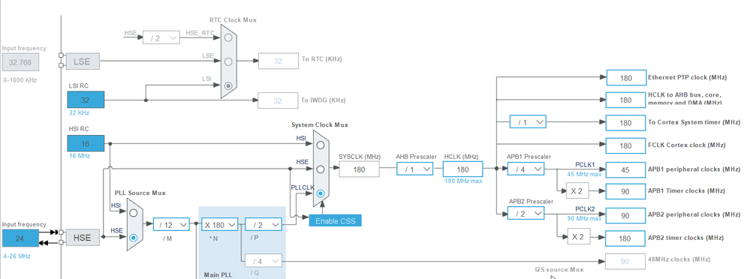Click the LSI RC 32 value box
This screenshot has height=279, width=750.
click(x=86, y=100)
